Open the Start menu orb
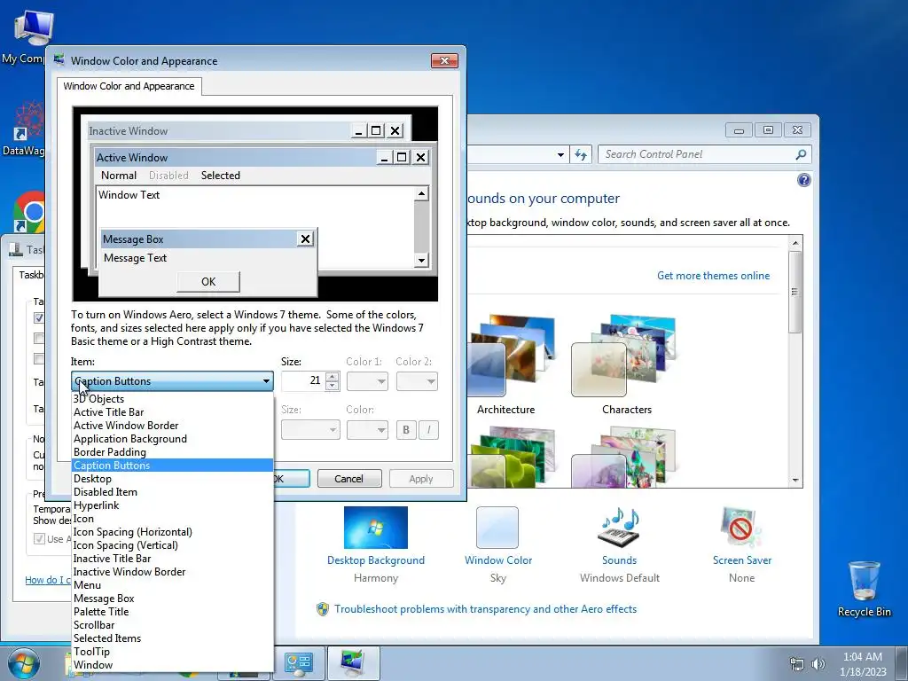 pos(23,663)
